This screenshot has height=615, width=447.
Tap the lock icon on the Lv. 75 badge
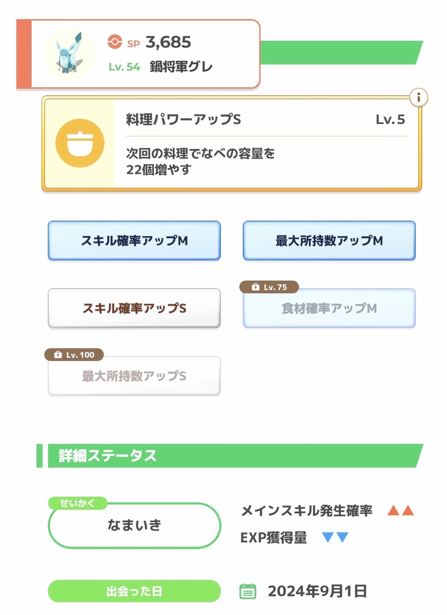[x=255, y=288]
